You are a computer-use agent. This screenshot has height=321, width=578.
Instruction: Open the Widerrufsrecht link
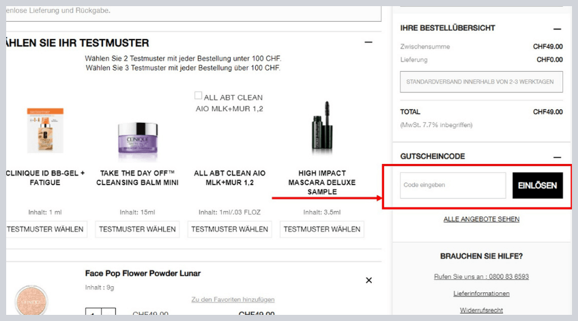(481, 310)
